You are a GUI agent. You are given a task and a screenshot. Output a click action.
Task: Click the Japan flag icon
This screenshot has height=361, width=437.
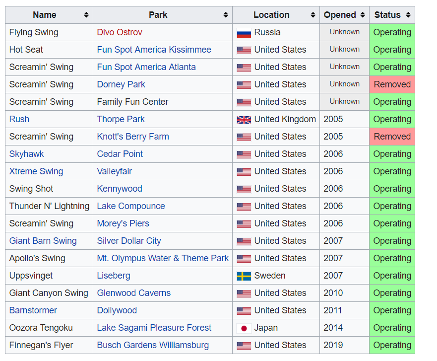point(244,328)
